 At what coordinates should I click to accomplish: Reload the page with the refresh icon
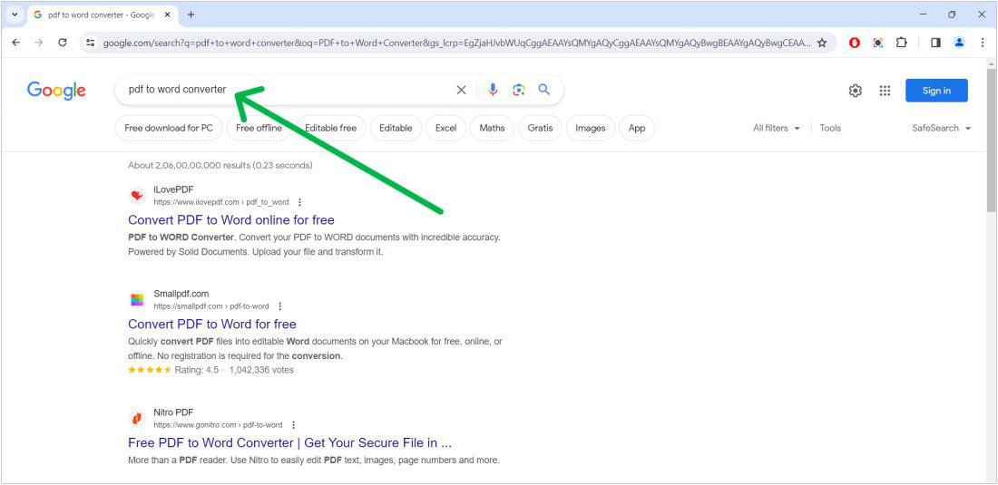(x=63, y=43)
